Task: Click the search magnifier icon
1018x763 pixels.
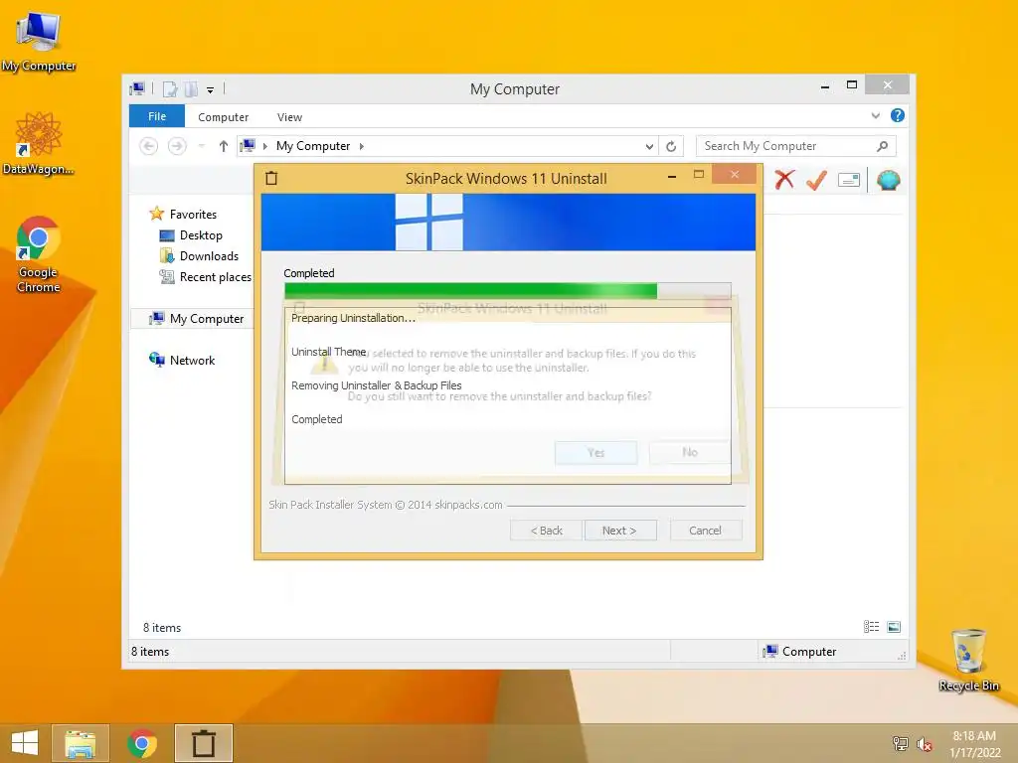Action: pos(882,146)
